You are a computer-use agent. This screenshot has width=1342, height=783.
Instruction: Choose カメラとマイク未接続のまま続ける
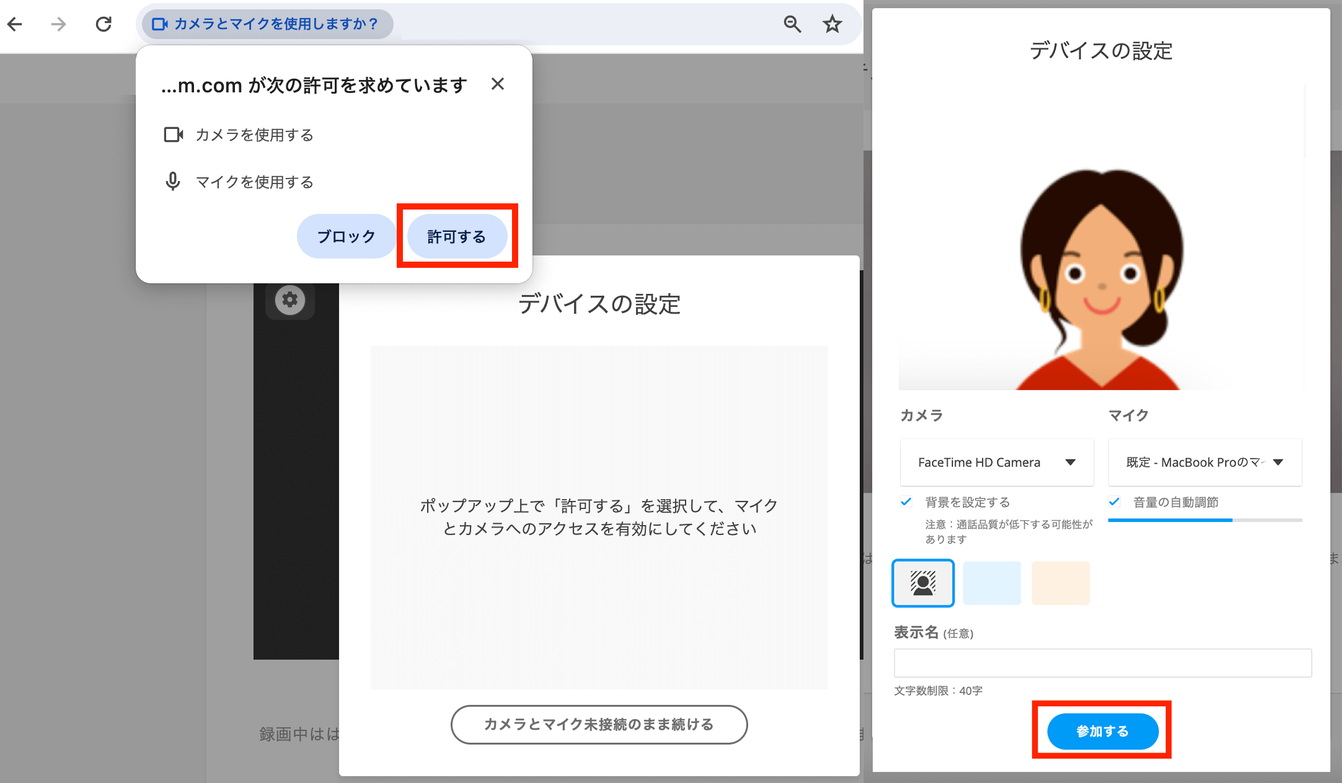[x=599, y=724]
